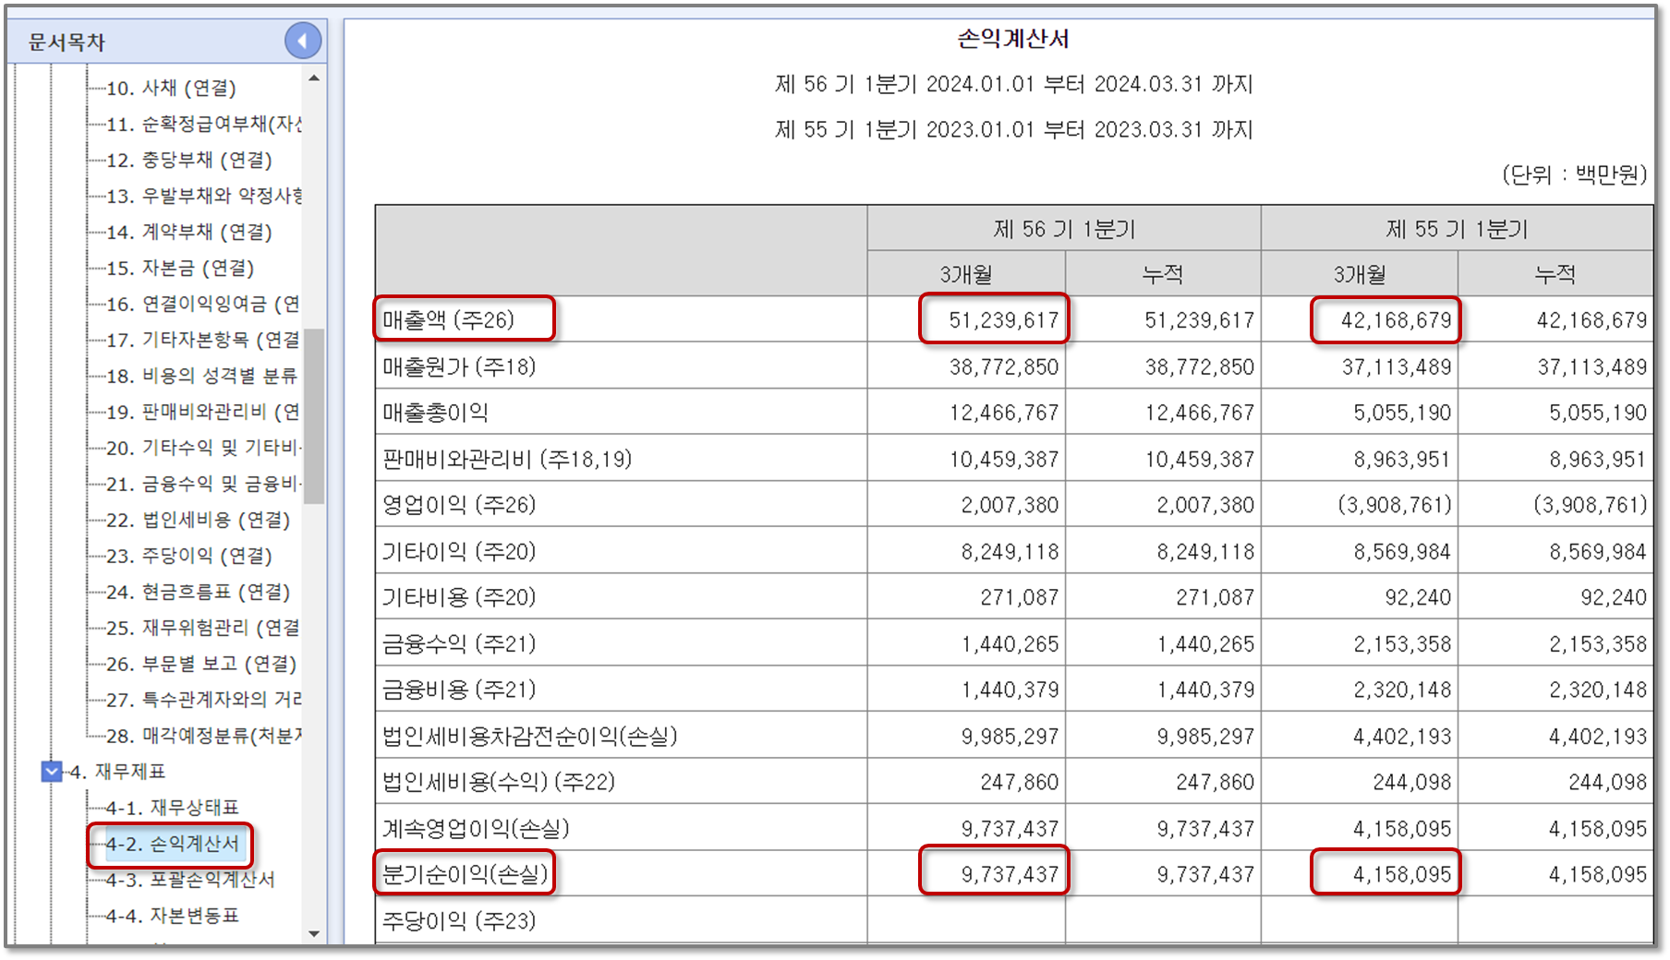Click the 영업이익 (주26) row label
1670x960 pixels.
coord(459,505)
